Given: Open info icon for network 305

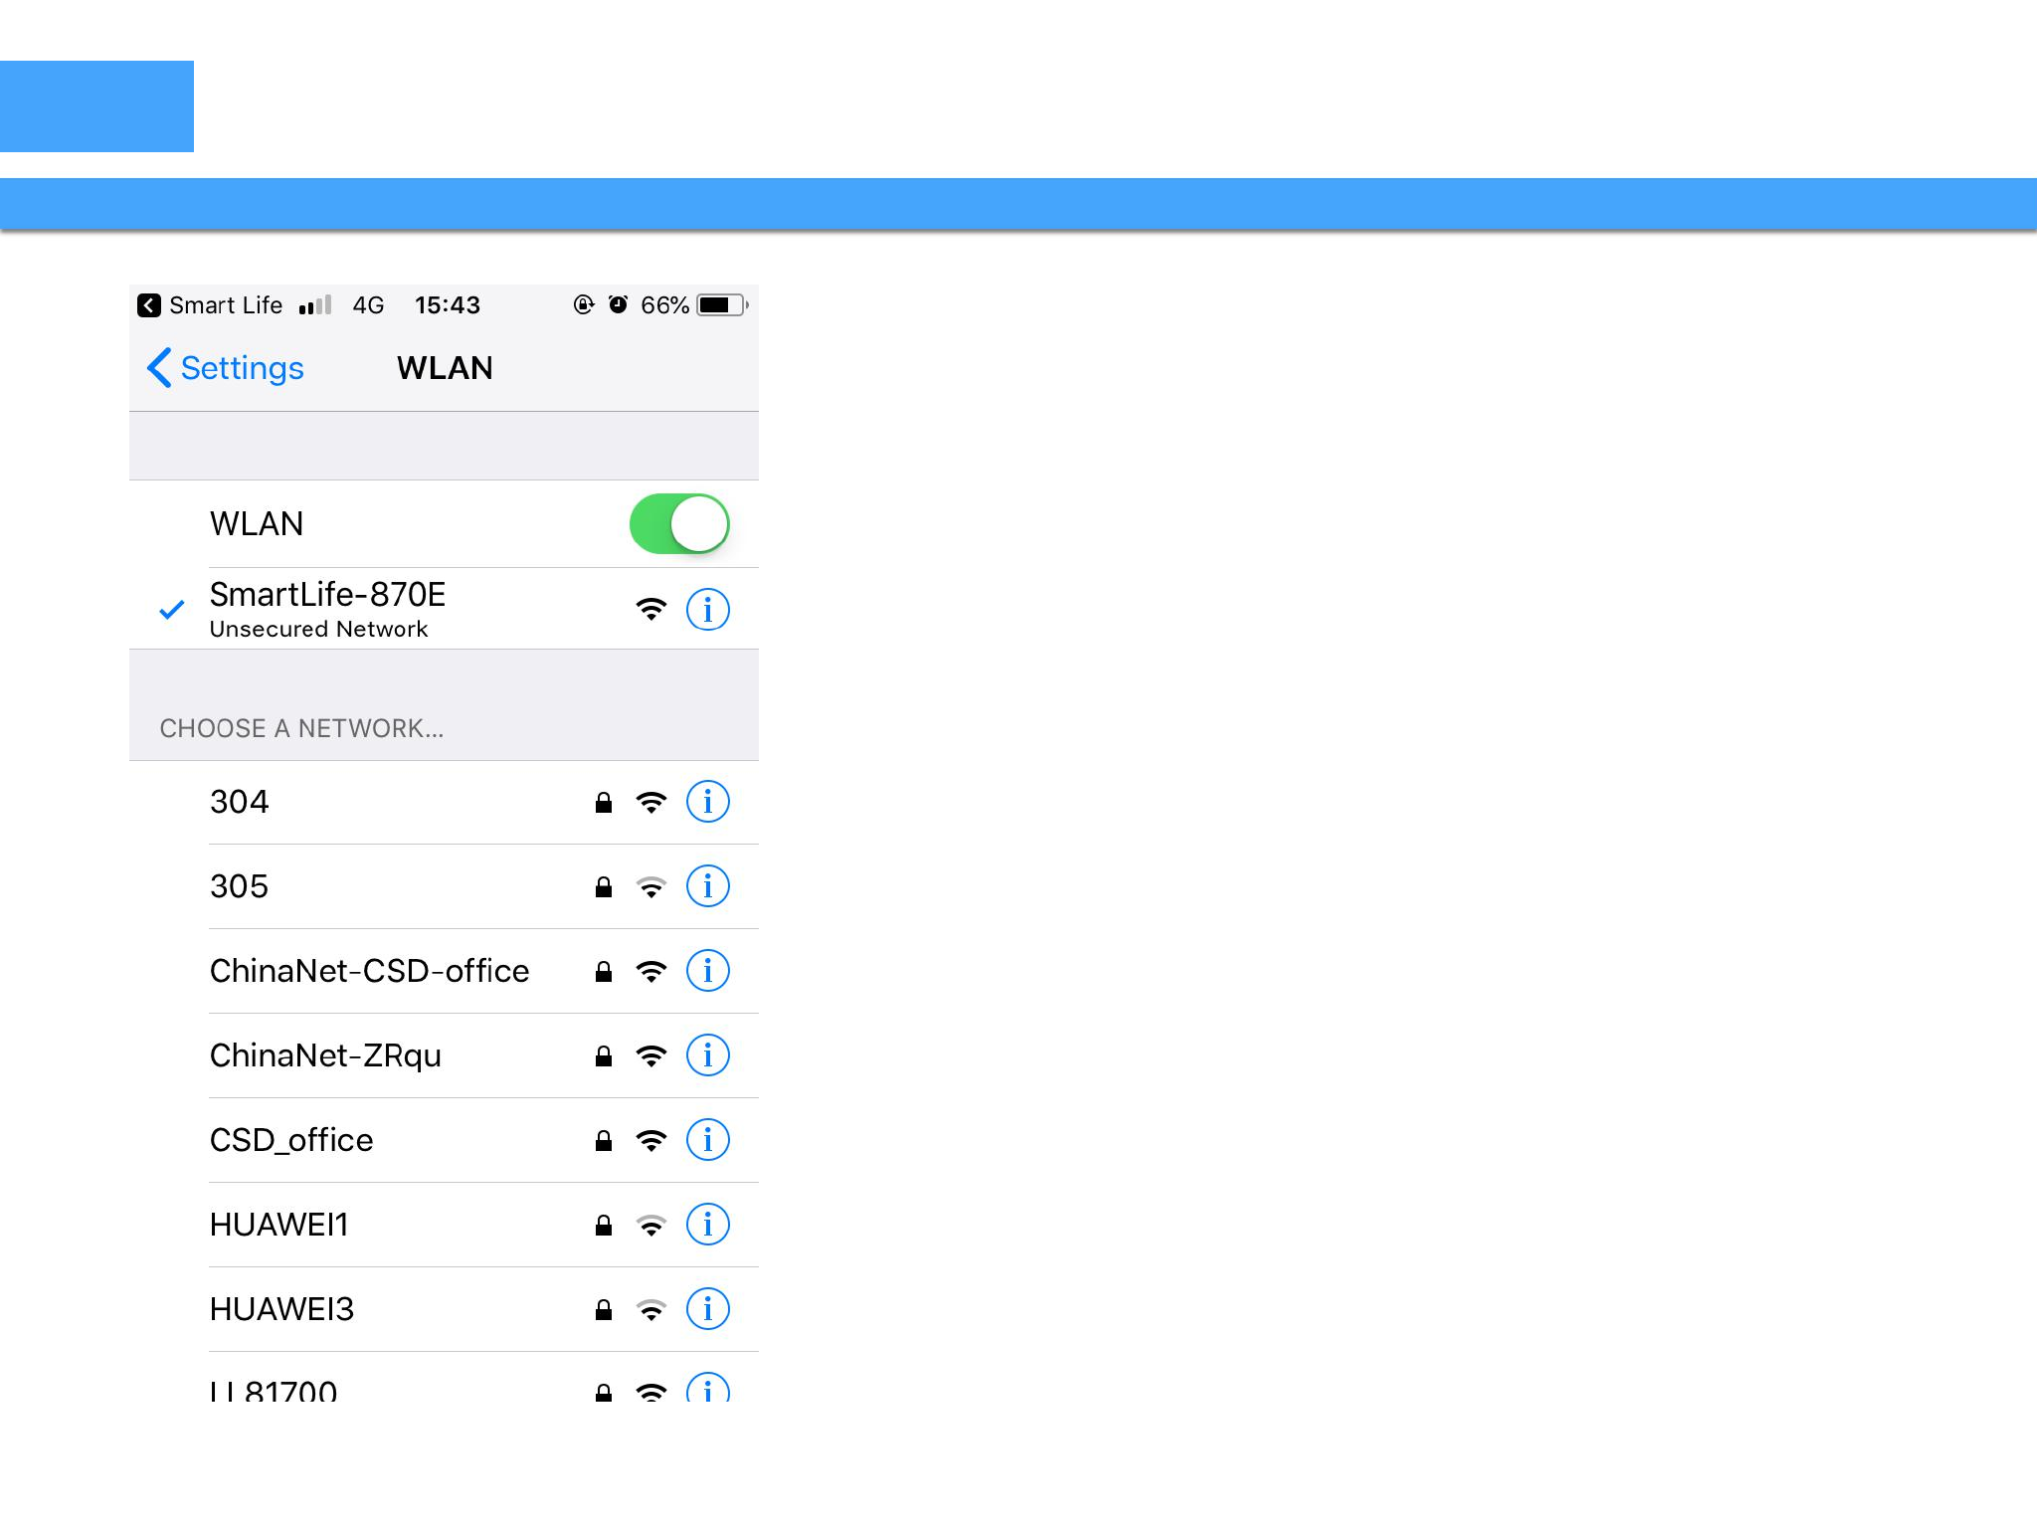Looking at the screenshot, I should tap(707, 886).
